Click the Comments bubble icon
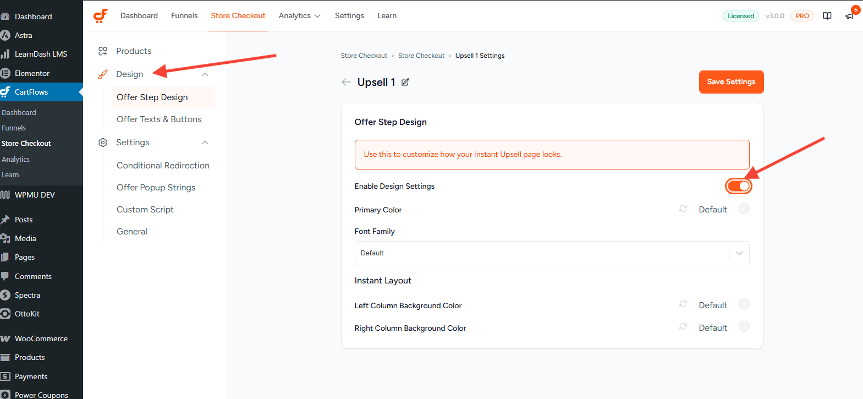The width and height of the screenshot is (863, 399). pos(5,276)
